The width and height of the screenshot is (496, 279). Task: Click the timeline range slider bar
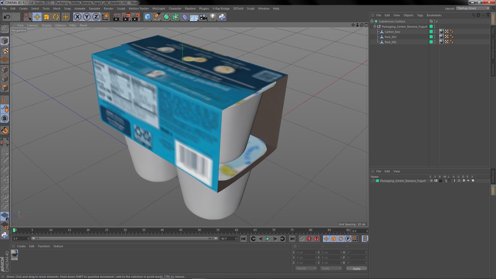coord(125,238)
